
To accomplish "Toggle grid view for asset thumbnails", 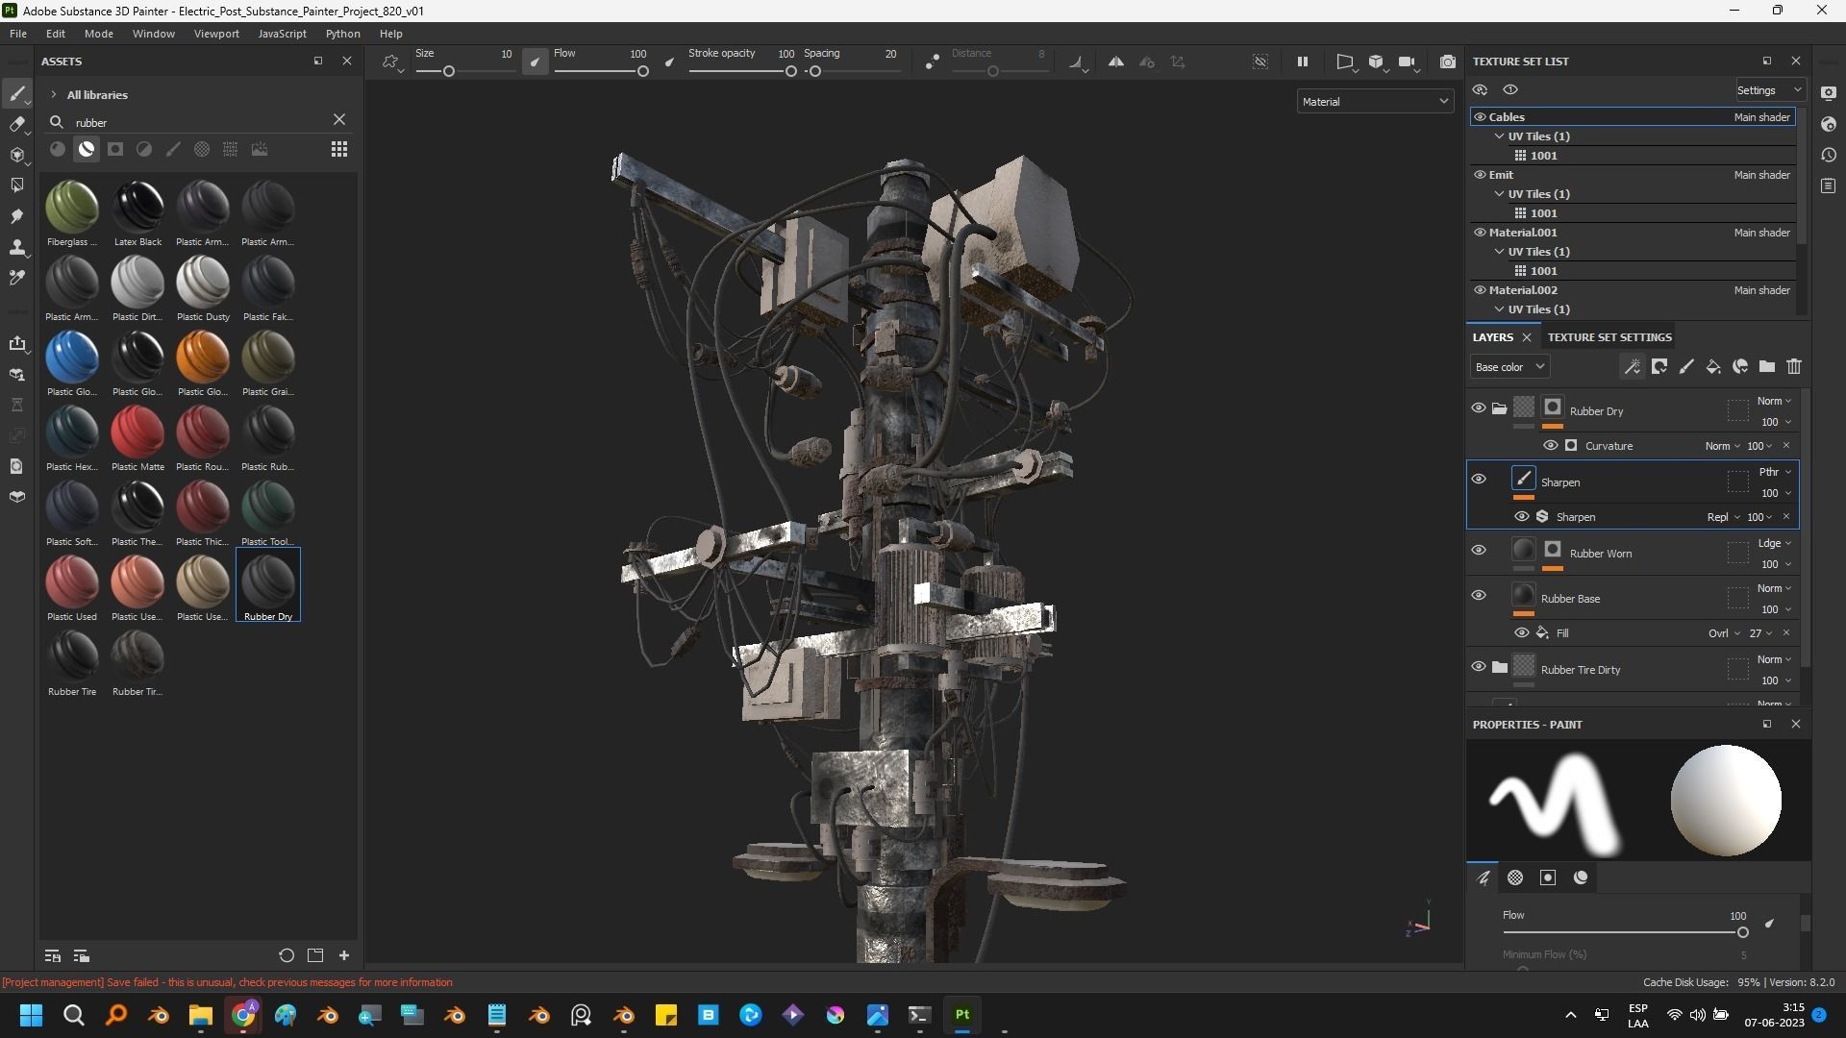I will pyautogui.click(x=338, y=149).
